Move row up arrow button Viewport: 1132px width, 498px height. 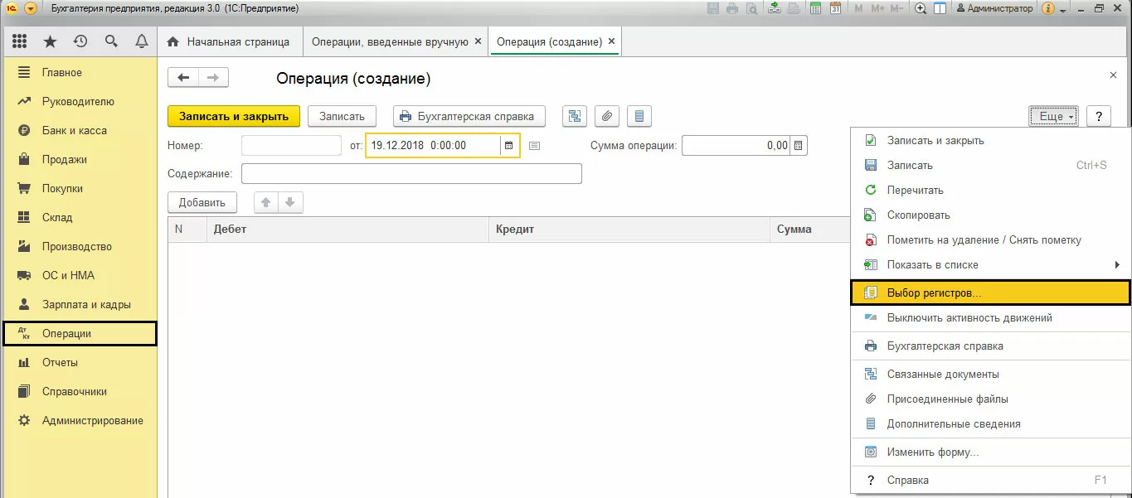(x=266, y=202)
